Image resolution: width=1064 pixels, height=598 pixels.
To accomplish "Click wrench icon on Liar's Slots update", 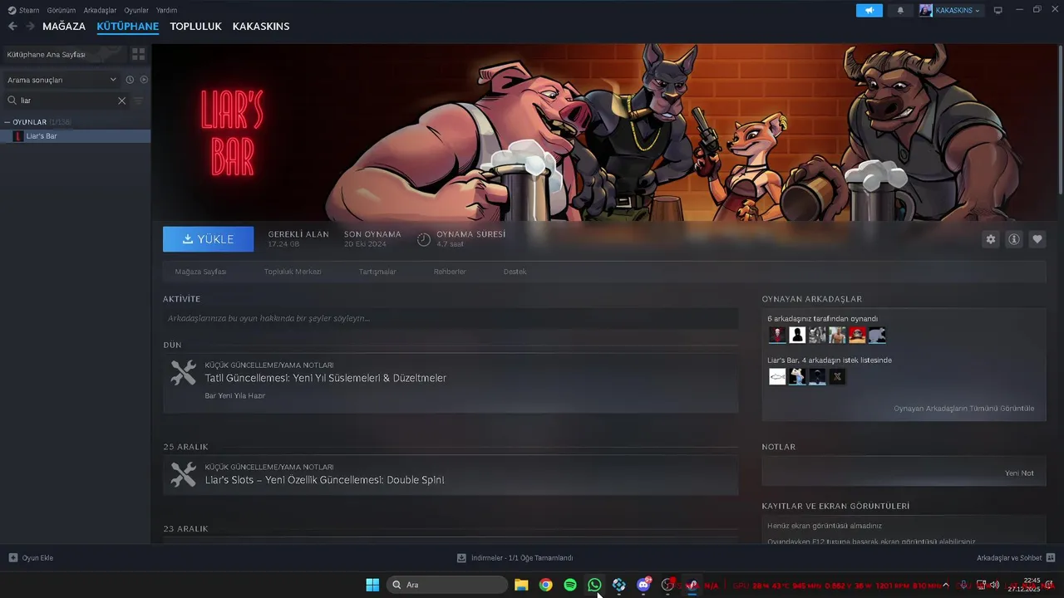I will click(x=183, y=474).
